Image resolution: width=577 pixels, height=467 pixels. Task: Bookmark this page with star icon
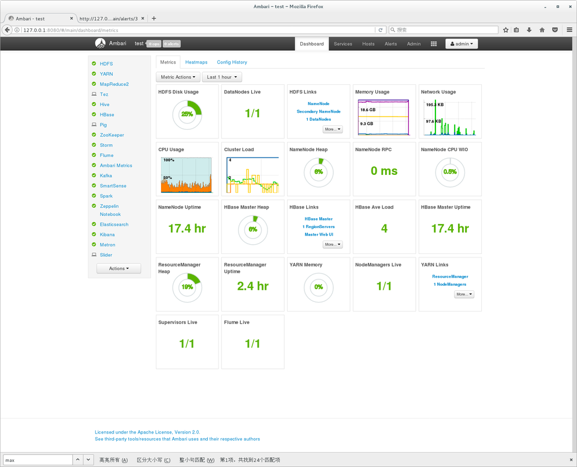[505, 30]
